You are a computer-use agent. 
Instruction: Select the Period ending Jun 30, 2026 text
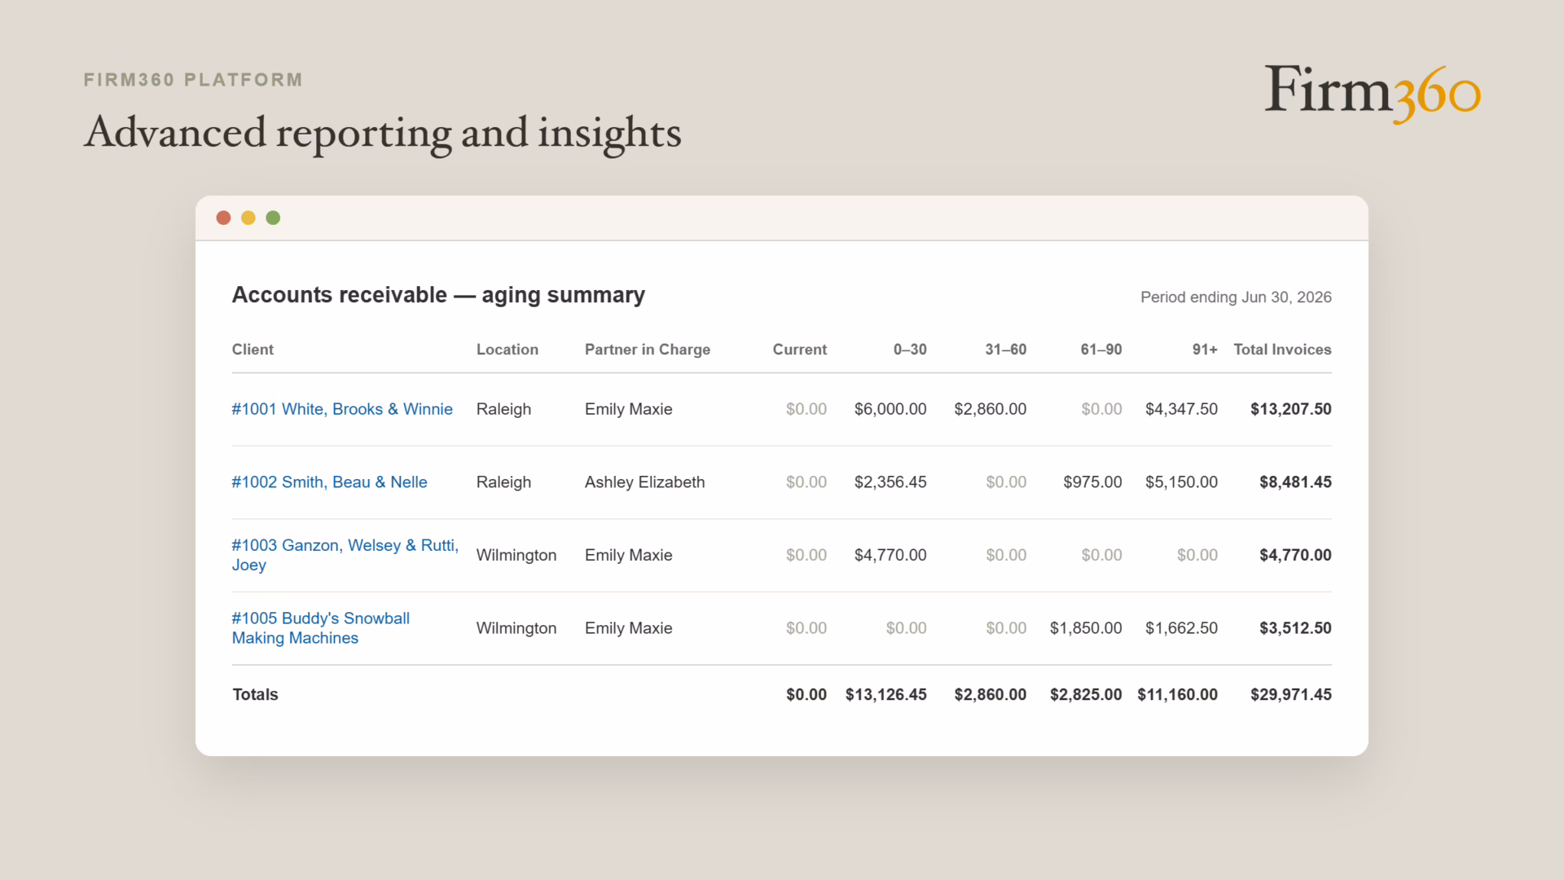coord(1236,297)
